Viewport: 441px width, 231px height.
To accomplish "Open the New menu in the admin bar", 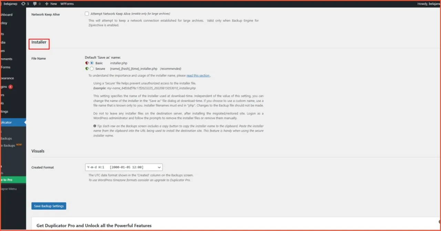I will [x=50, y=3].
